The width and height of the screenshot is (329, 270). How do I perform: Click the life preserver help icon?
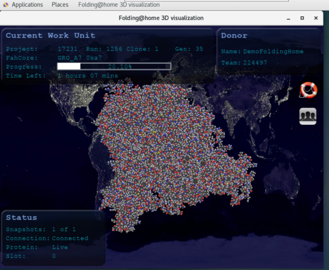[308, 90]
